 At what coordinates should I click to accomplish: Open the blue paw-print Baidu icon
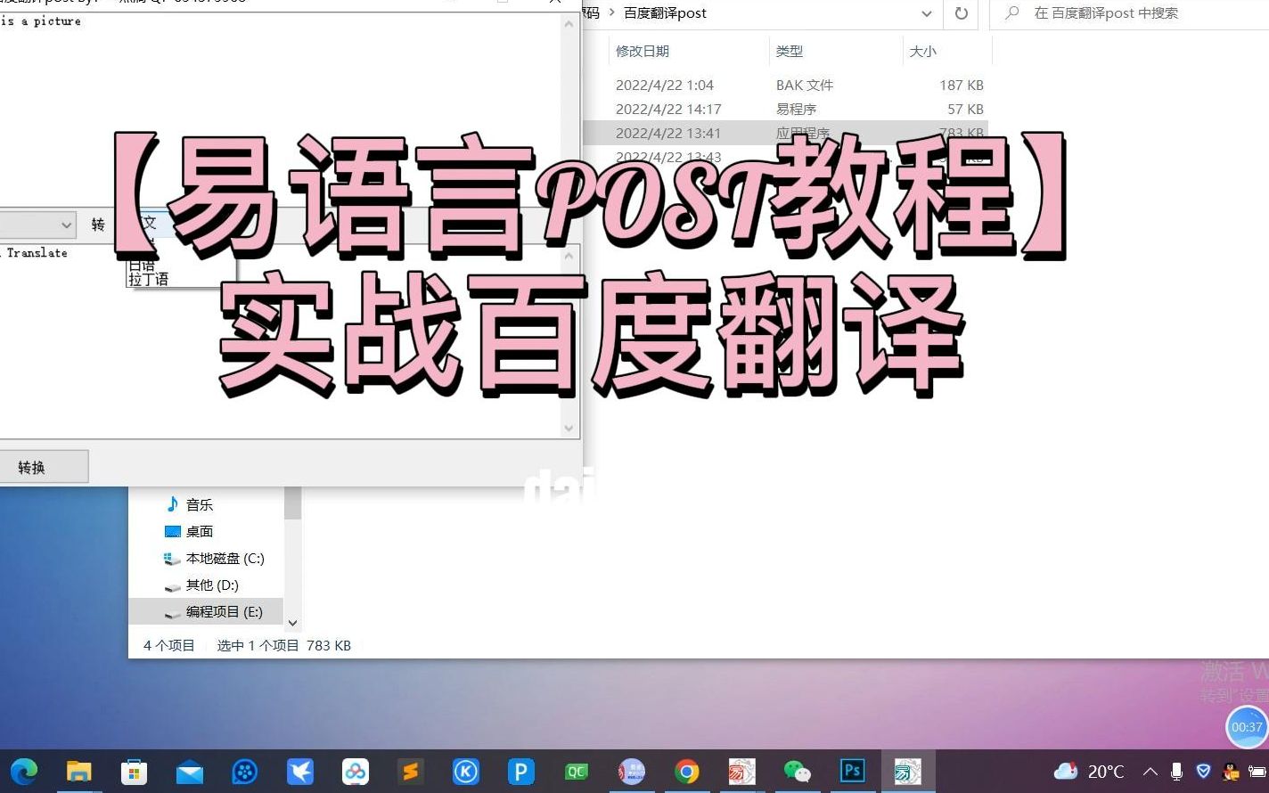coord(244,771)
